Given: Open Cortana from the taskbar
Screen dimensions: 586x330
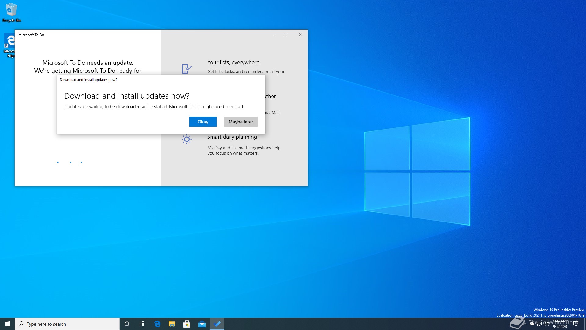Looking at the screenshot, I should click(x=127, y=324).
